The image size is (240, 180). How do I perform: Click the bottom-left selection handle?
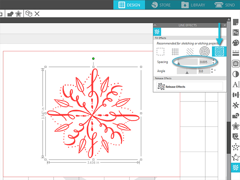pyautogui.click(x=46, y=160)
